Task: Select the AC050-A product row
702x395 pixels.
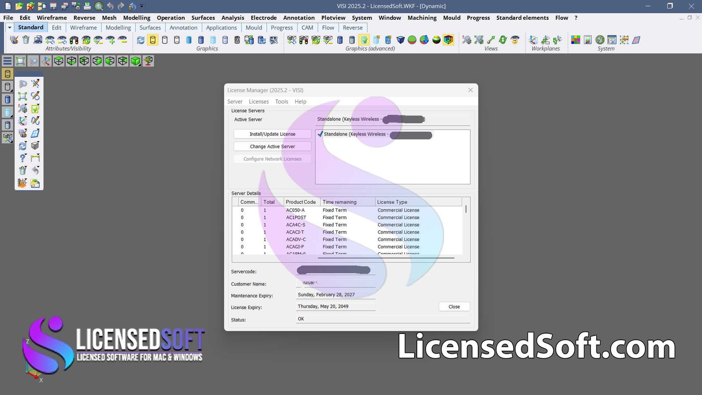Action: point(347,210)
